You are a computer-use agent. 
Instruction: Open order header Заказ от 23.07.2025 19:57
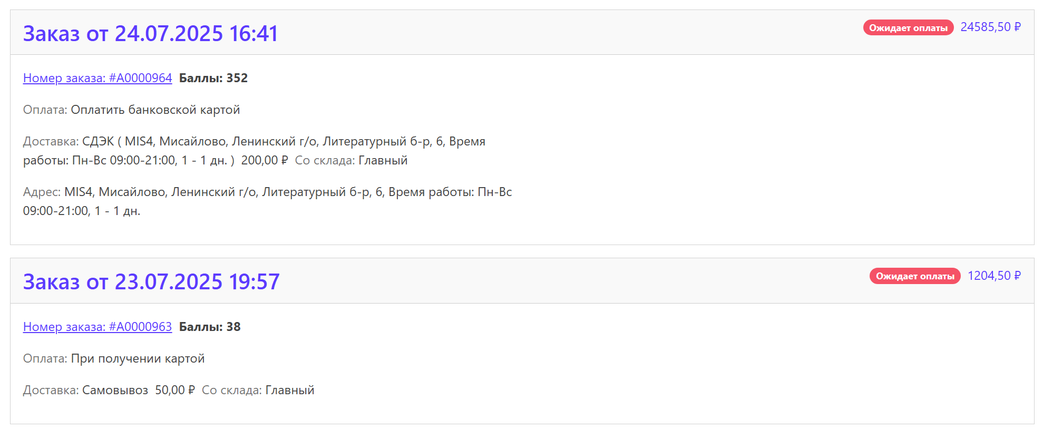[x=151, y=282]
